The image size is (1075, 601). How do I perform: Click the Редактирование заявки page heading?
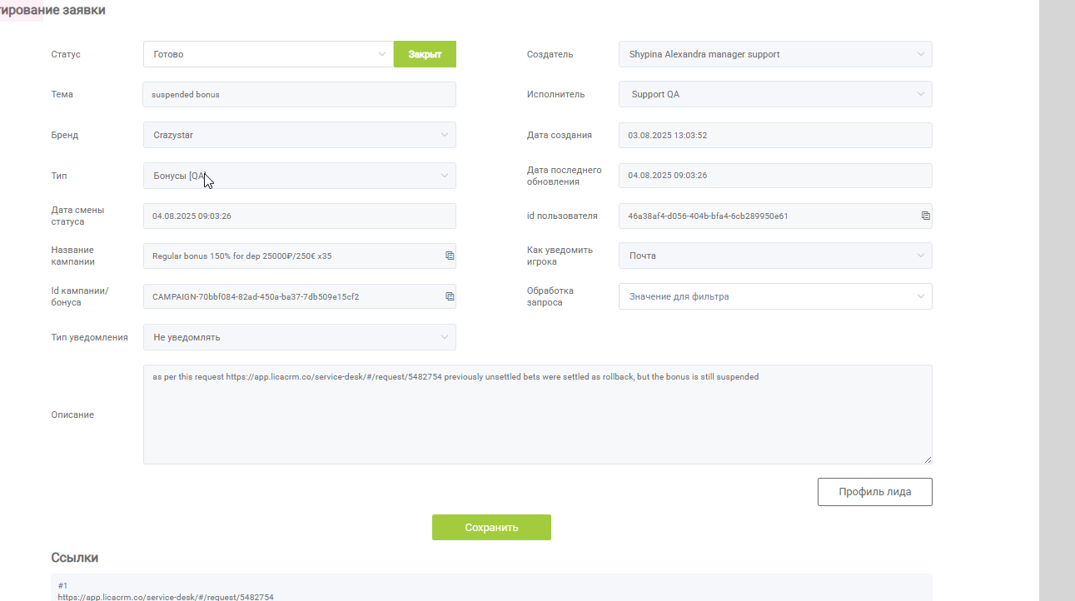[52, 10]
